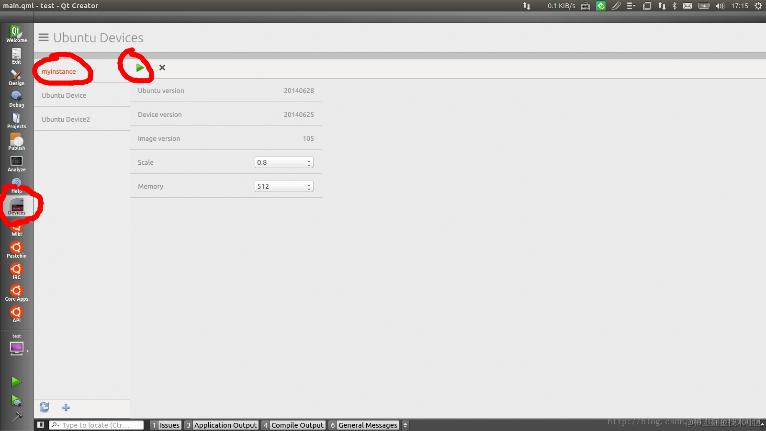Run the project with green arrow
The width and height of the screenshot is (766, 431).
tap(16, 382)
